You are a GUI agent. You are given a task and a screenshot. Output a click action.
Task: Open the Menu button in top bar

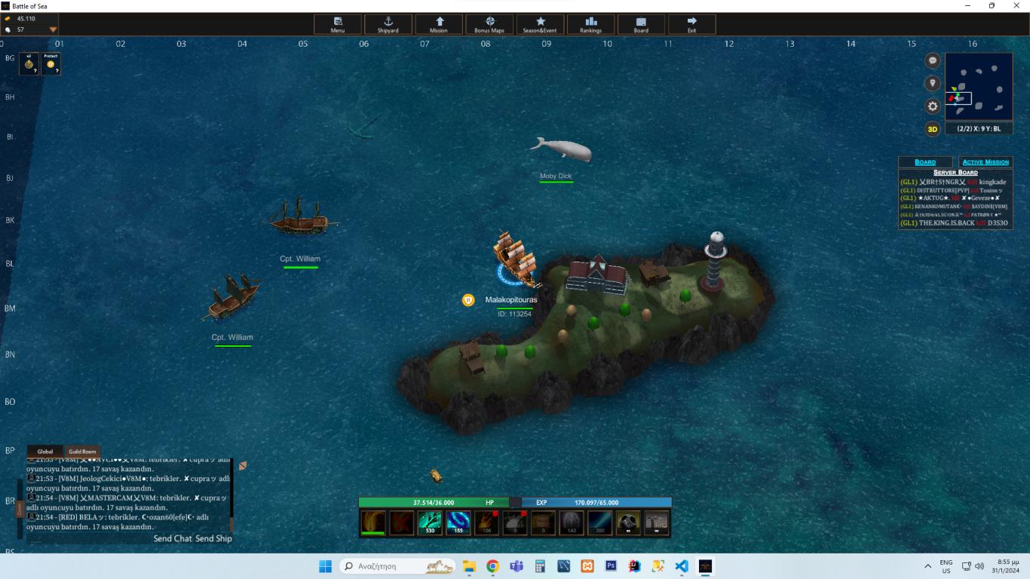coord(338,24)
